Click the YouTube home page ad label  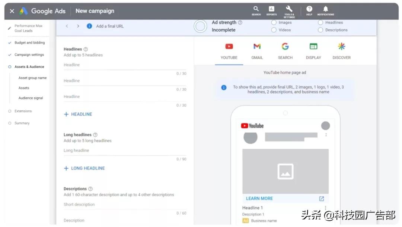[285, 73]
